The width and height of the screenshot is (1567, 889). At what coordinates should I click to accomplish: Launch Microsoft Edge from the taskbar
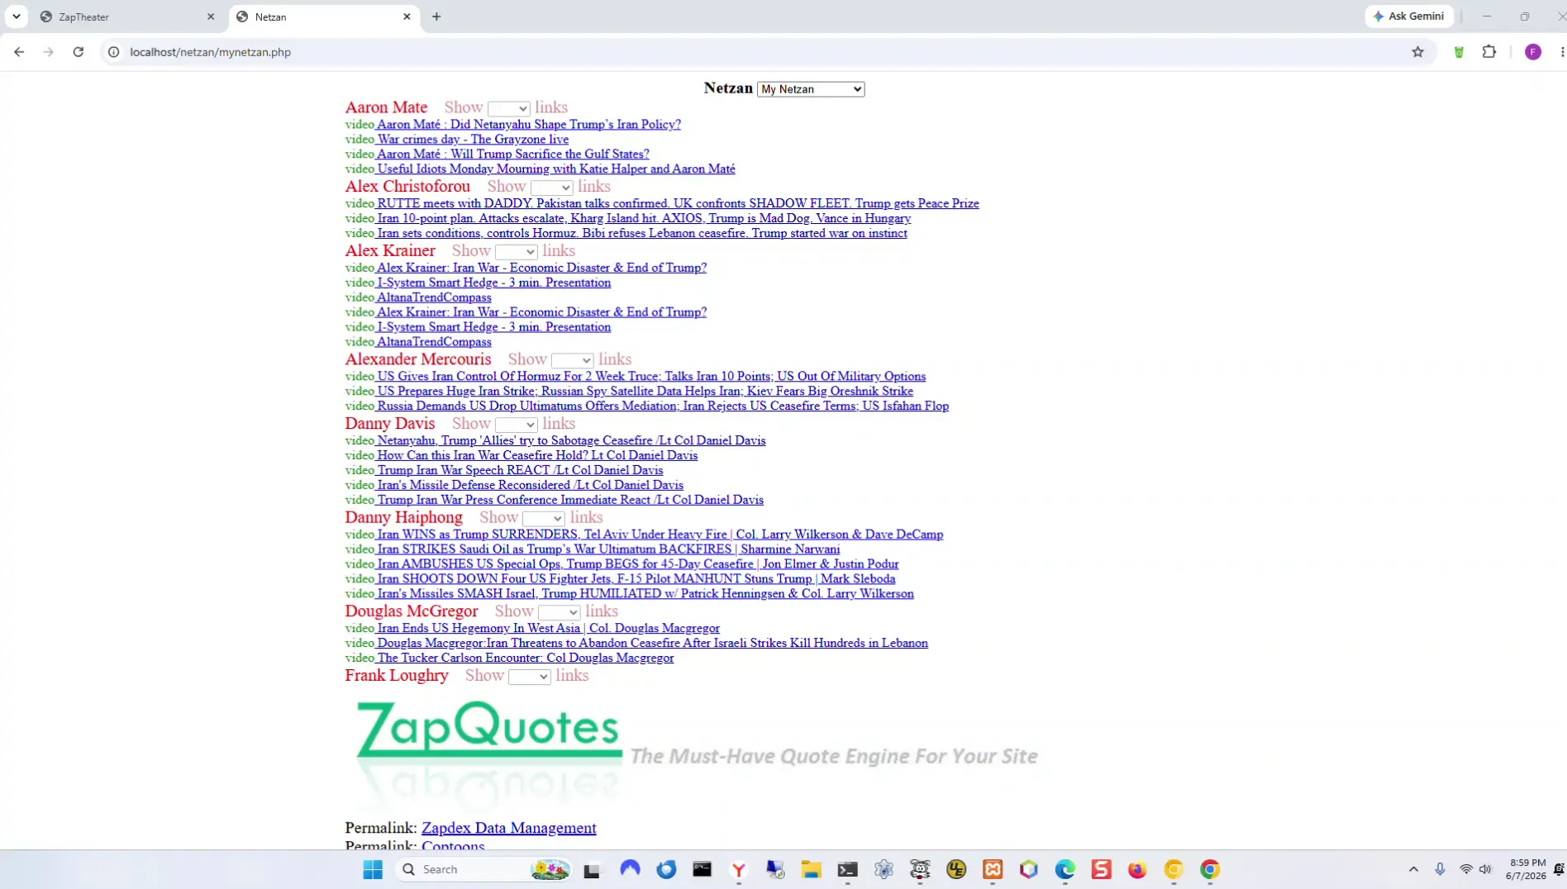coord(1065,869)
